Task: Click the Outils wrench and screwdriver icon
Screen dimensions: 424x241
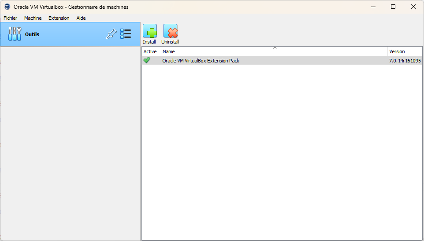Action: tap(15, 34)
